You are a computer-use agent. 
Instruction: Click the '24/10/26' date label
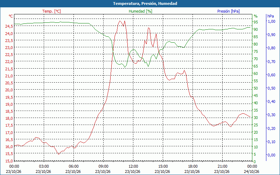tap(251, 171)
